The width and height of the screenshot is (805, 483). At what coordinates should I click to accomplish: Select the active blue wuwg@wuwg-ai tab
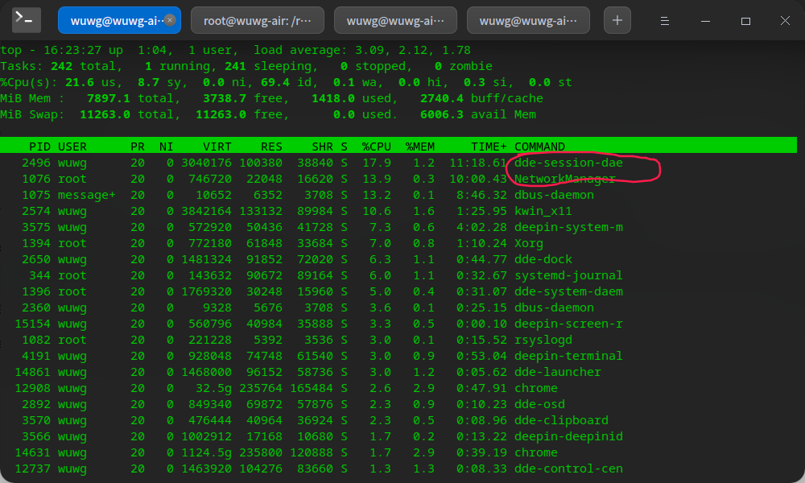[x=119, y=21]
